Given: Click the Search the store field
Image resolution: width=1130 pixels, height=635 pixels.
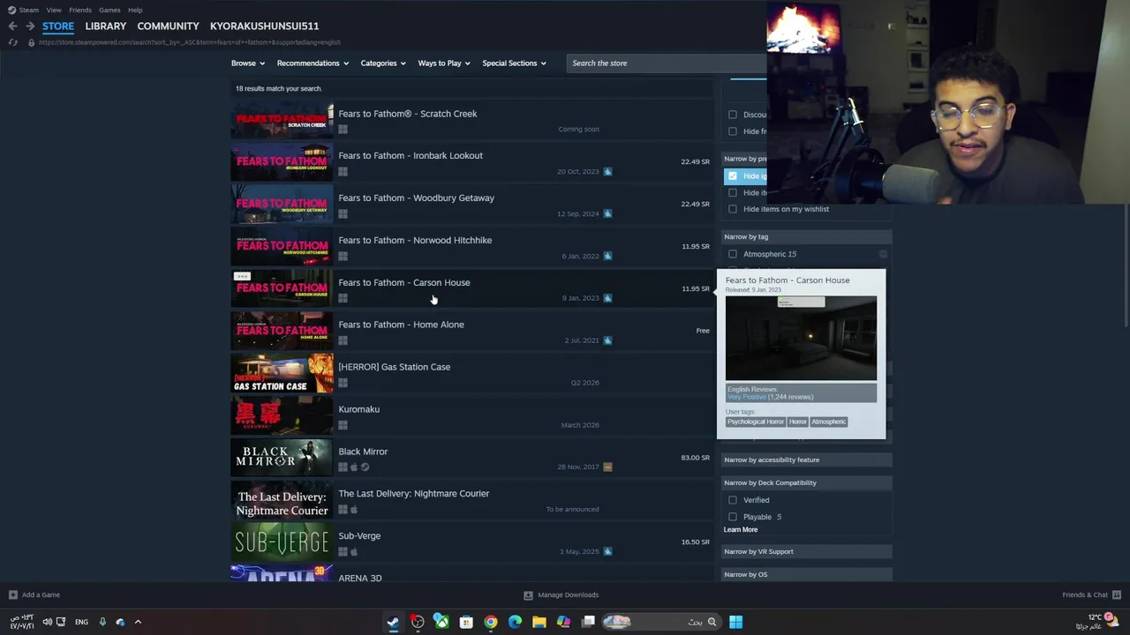Looking at the screenshot, I should tap(667, 63).
